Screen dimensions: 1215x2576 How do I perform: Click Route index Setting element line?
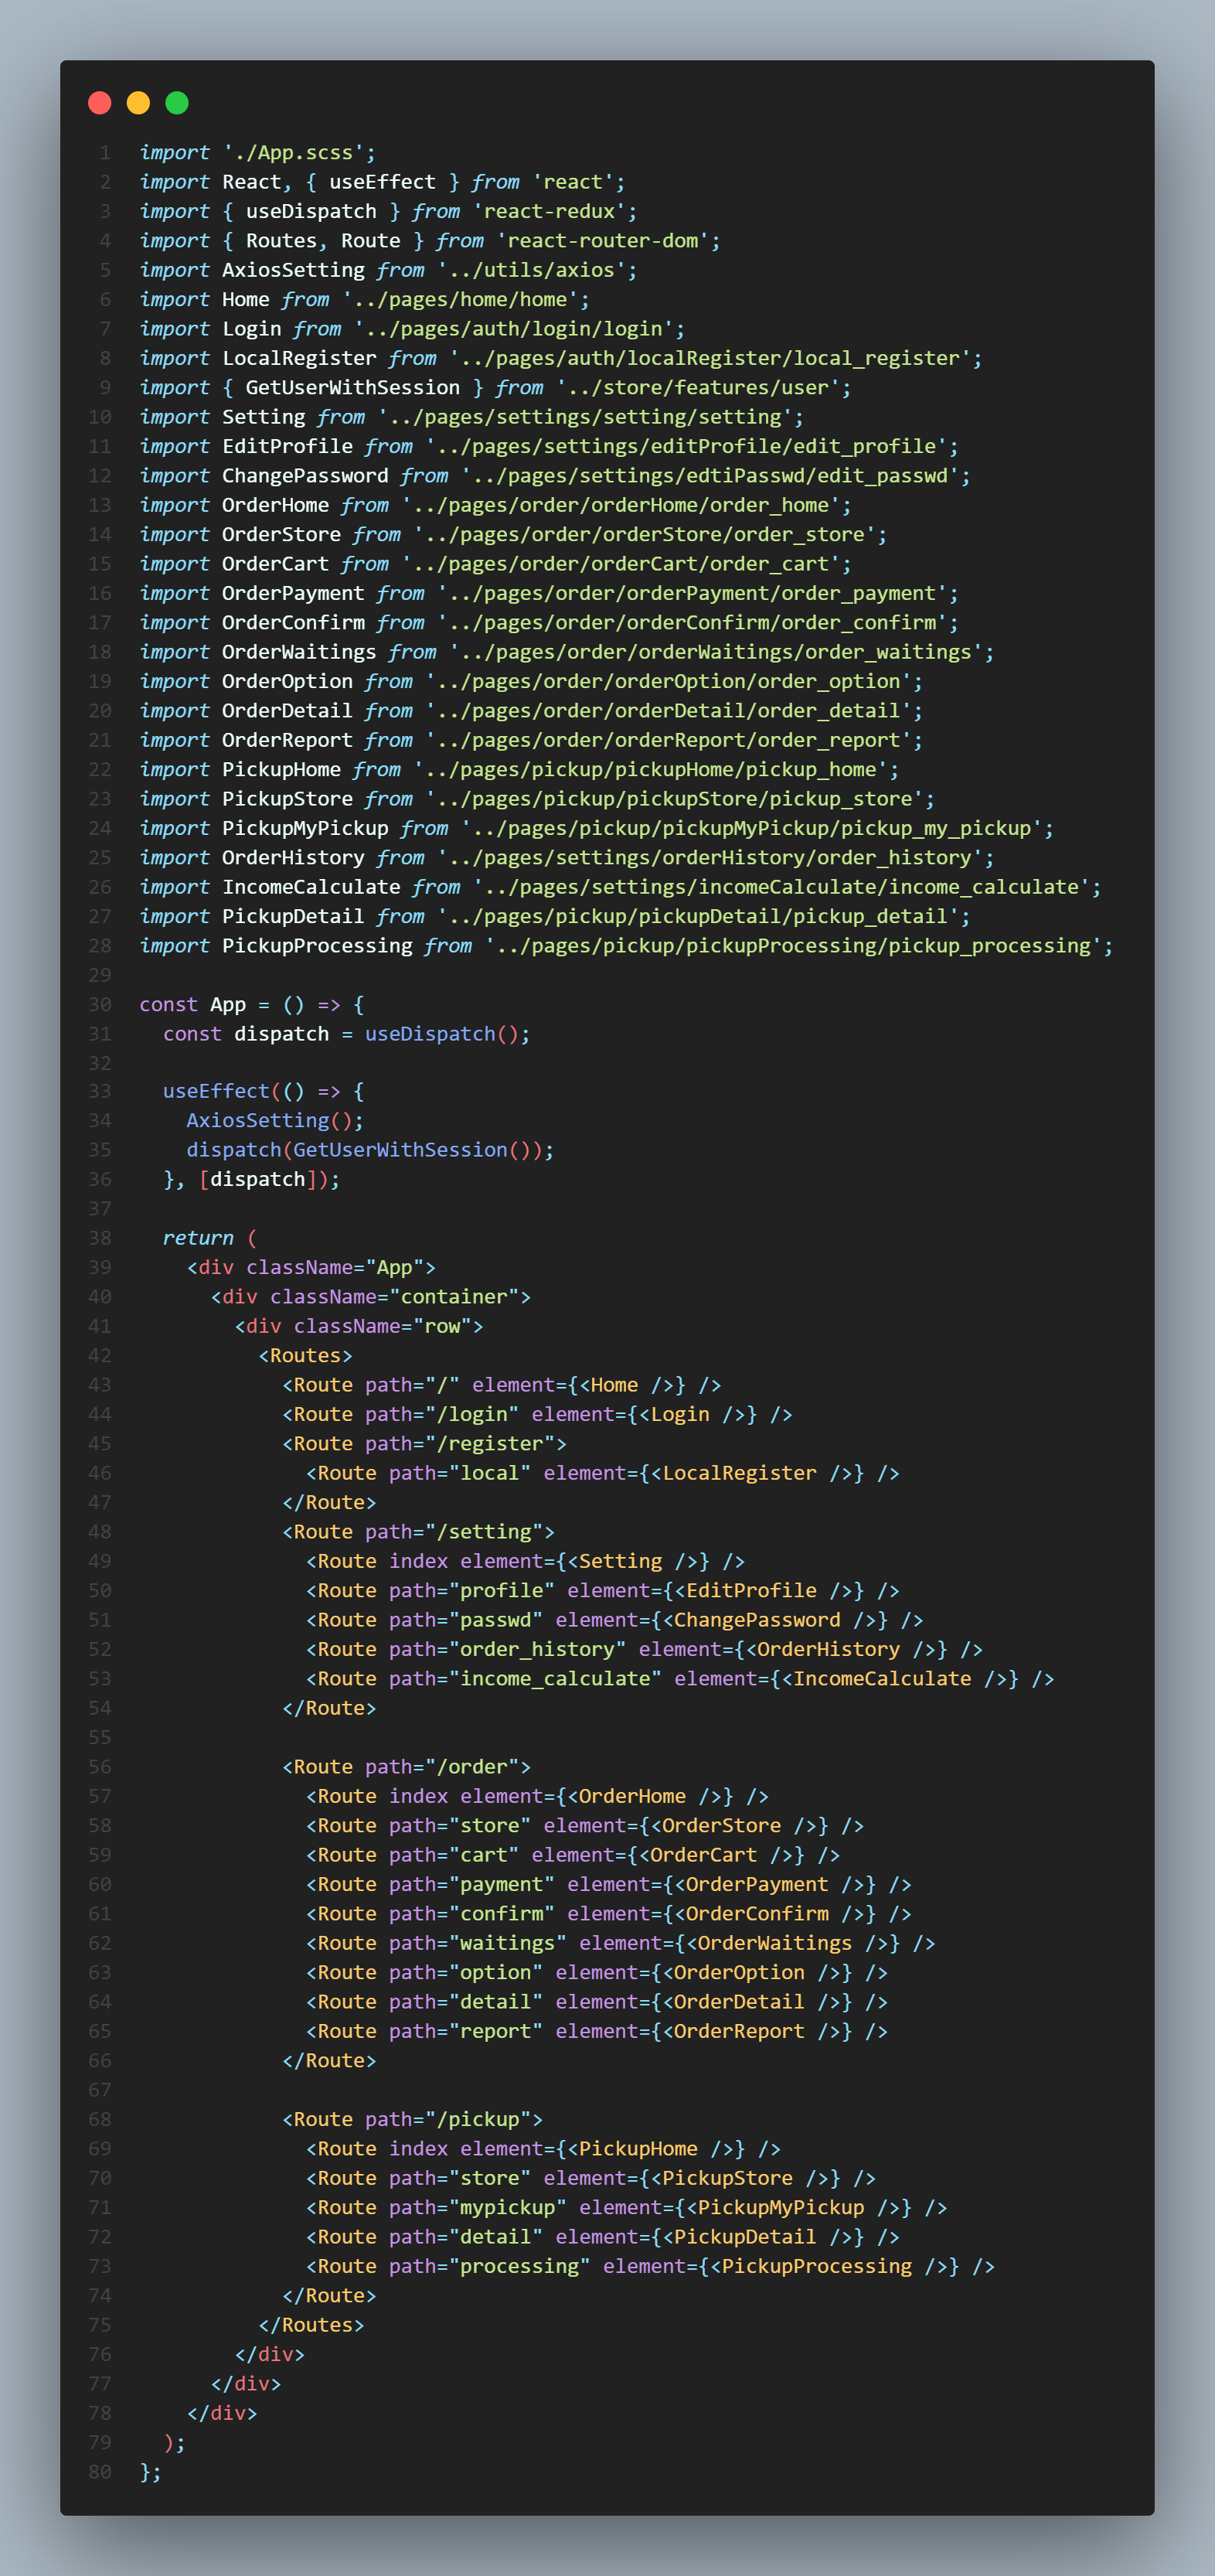coord(526,1562)
